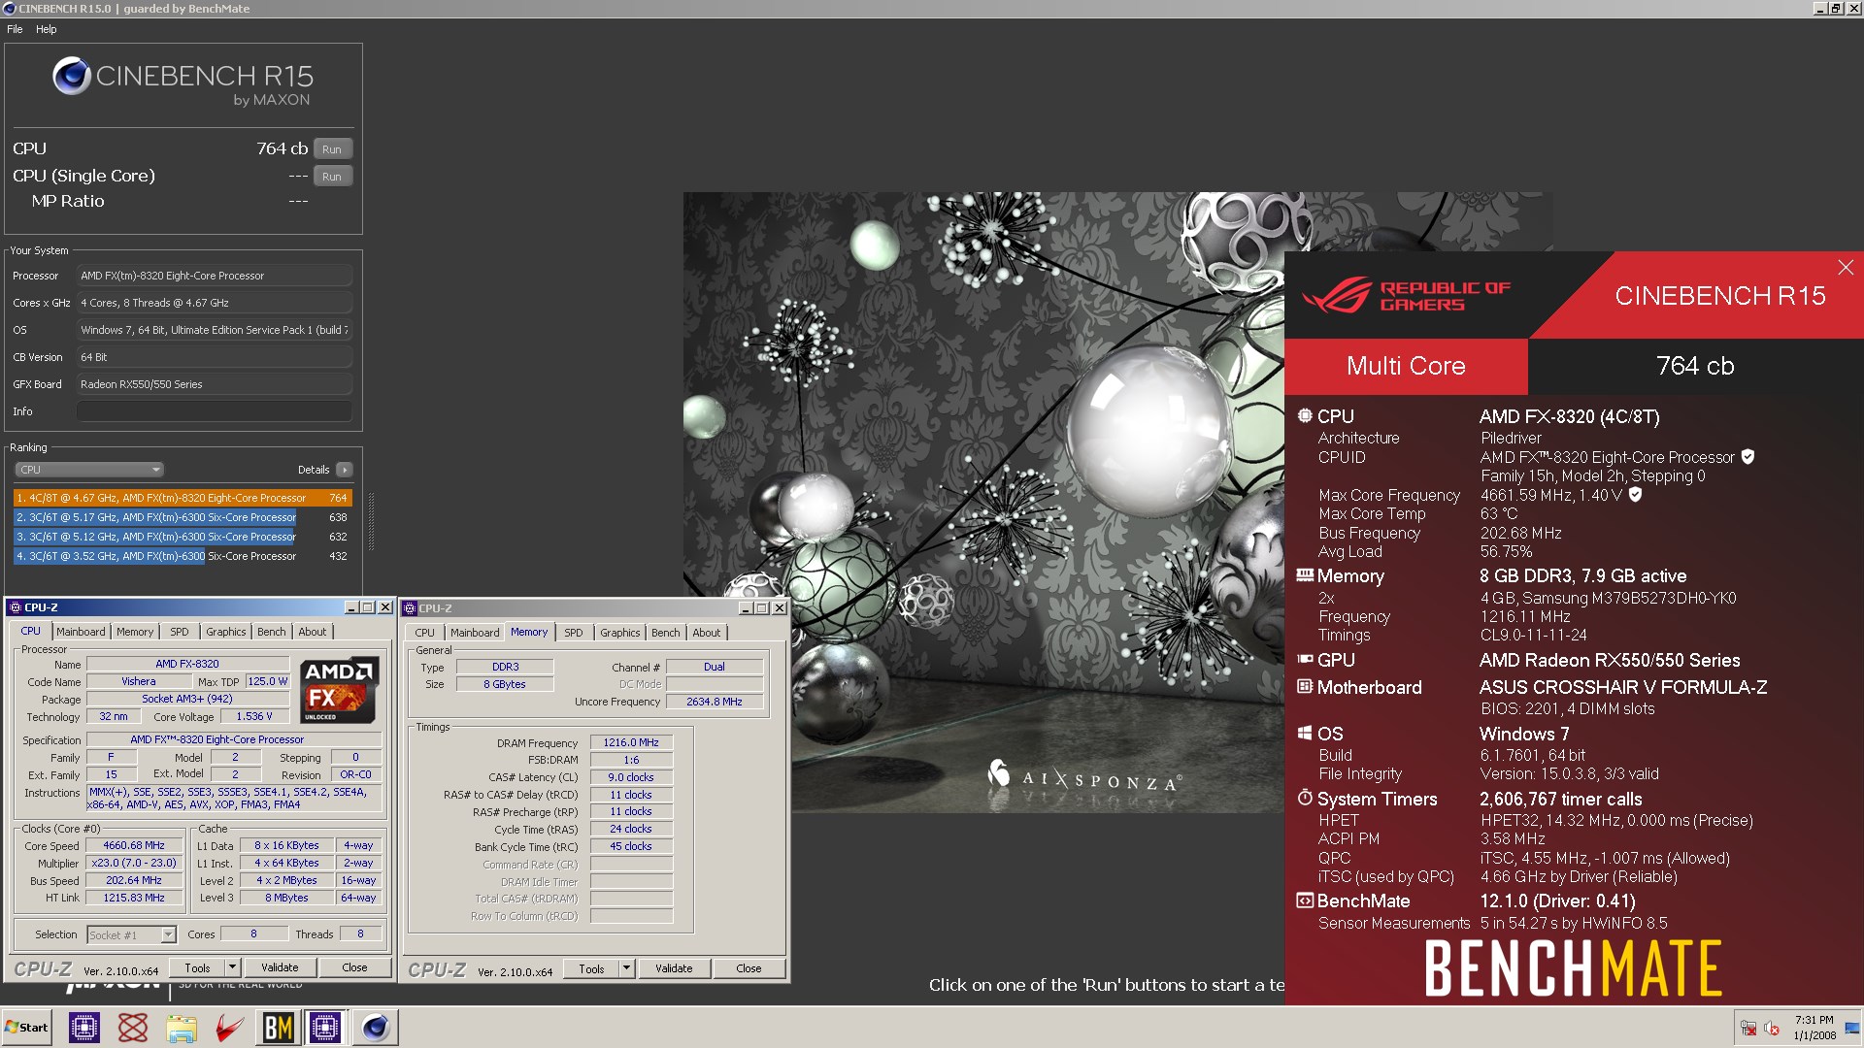Click the Core Speed value 4660.68 MHz
This screenshot has height=1048, width=1864.
point(134,845)
